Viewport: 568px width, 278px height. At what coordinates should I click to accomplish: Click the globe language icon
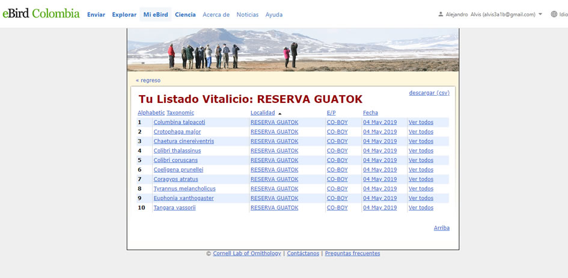554,14
